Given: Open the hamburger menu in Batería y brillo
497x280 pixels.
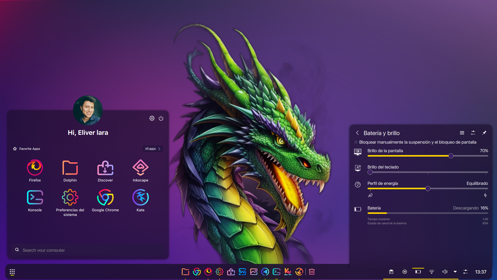Looking at the screenshot, I should pos(462,133).
